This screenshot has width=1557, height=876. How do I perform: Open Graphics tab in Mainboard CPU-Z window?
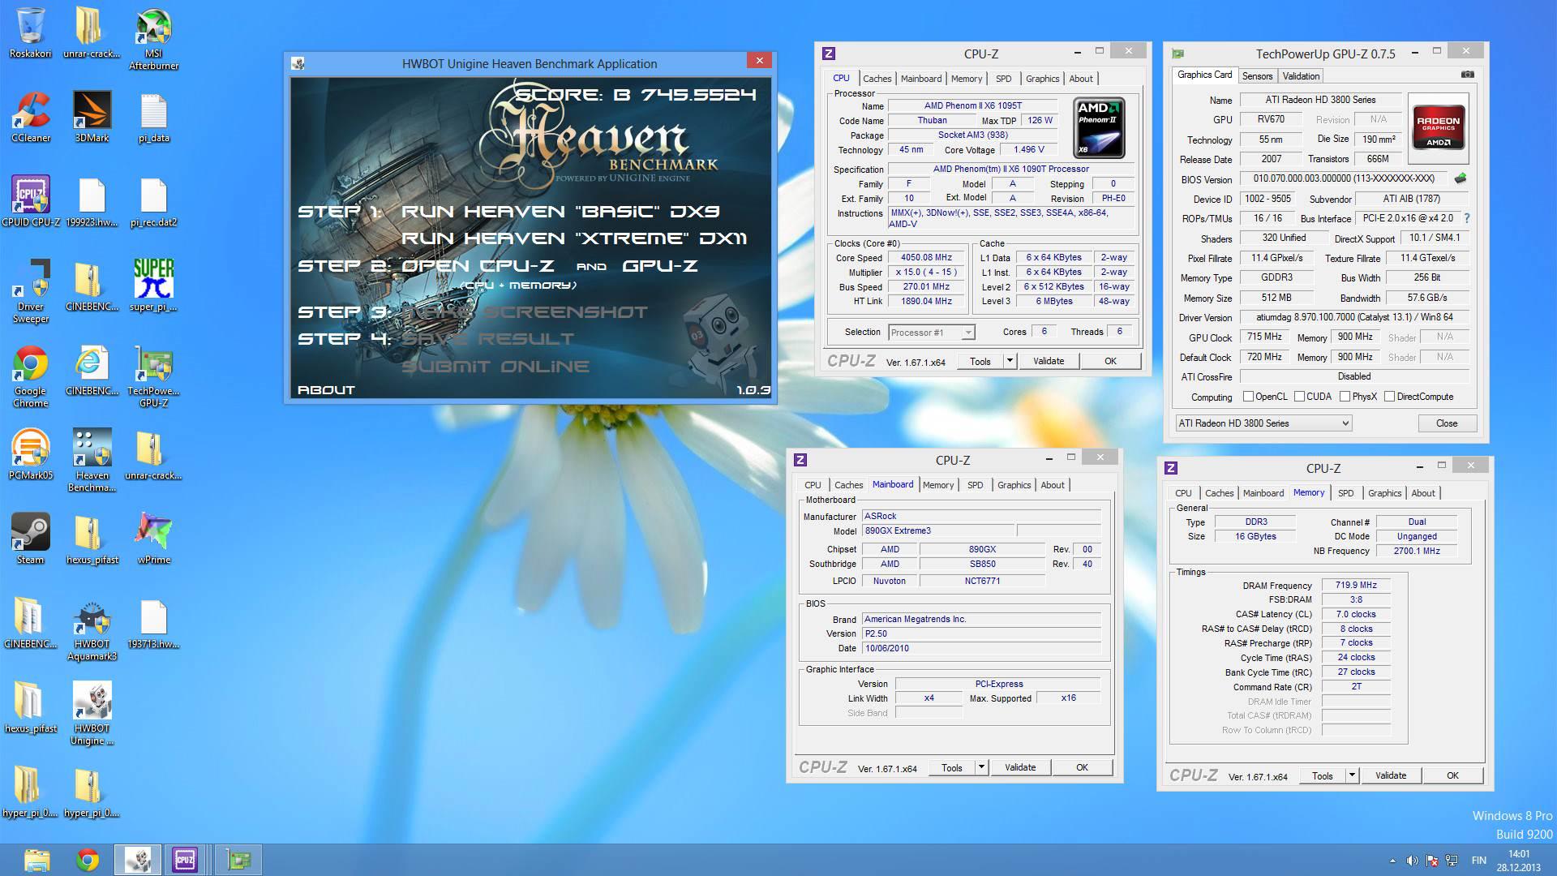coord(1014,485)
